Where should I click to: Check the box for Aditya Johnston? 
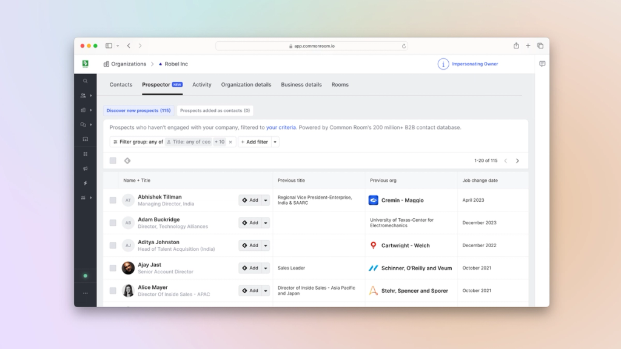pos(113,245)
